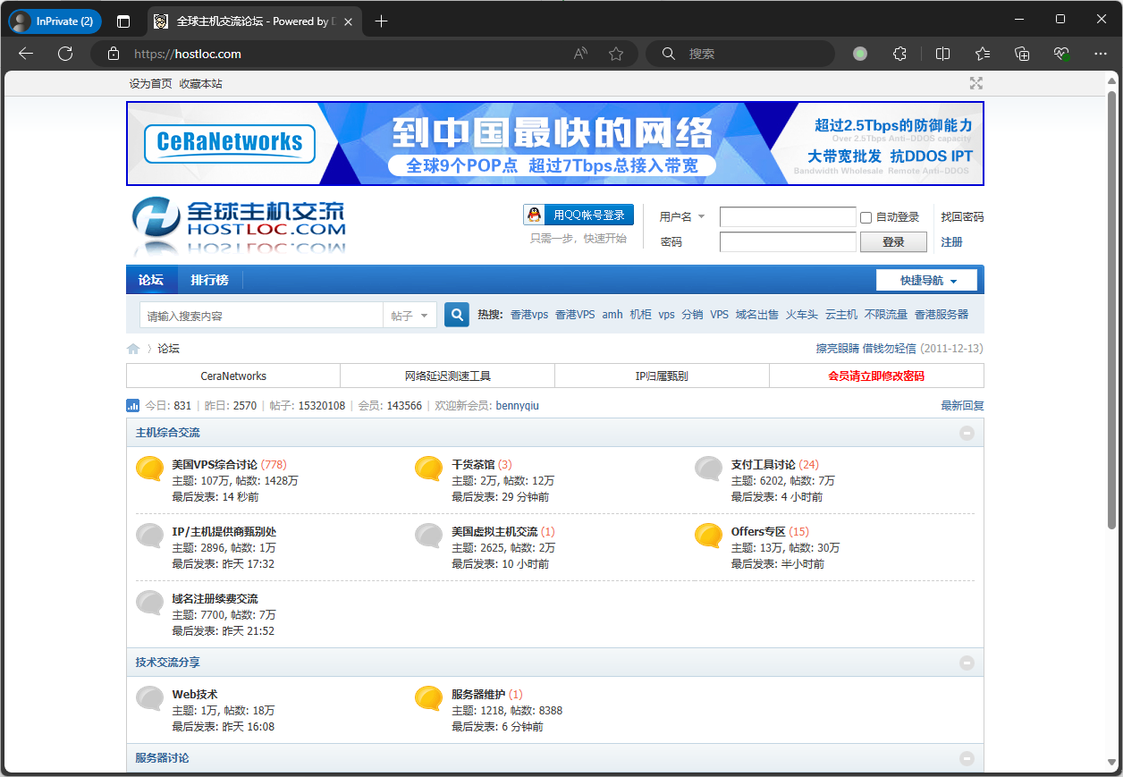Click 会员请立即修改密码 notice
1123x777 pixels.
(876, 376)
